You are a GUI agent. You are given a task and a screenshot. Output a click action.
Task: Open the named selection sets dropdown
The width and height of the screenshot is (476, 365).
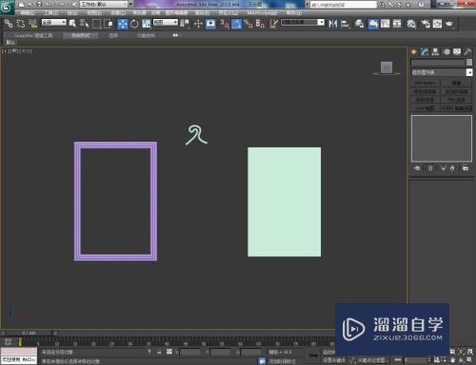click(x=303, y=23)
